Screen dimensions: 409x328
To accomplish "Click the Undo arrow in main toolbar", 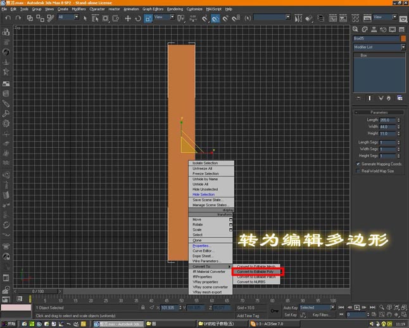I will click(8, 18).
